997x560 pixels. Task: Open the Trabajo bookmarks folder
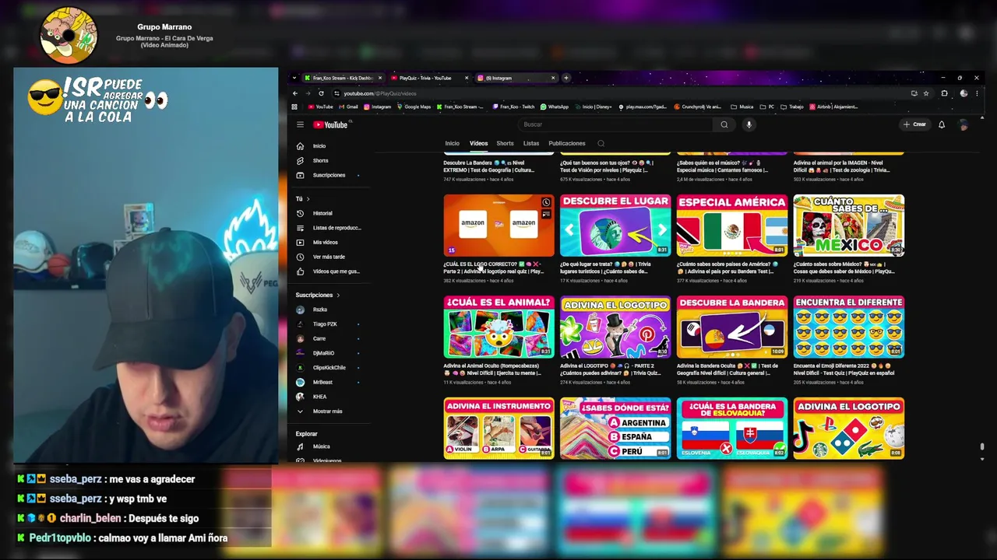coord(791,107)
